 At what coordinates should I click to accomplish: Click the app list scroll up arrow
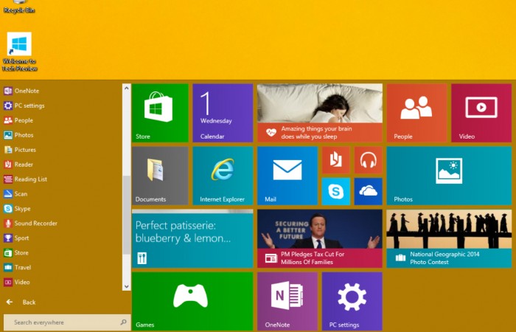[126, 89]
